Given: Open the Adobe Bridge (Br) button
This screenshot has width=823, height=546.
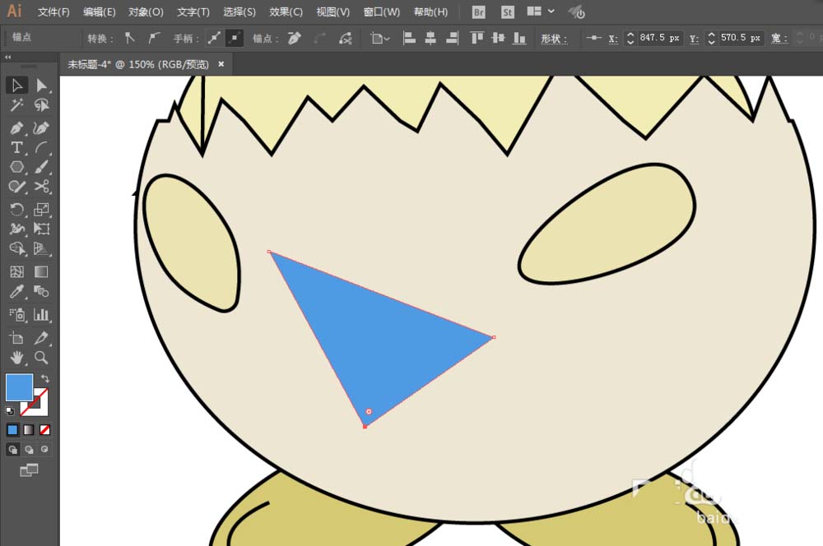Looking at the screenshot, I should pos(478,12).
